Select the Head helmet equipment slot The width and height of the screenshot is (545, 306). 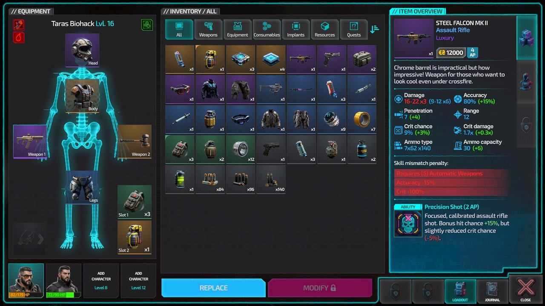tap(82, 51)
